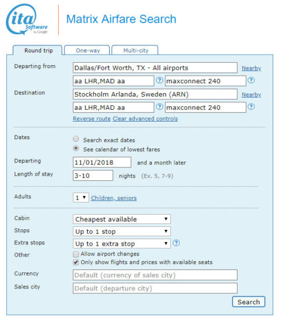The height and width of the screenshot is (320, 283).
Task: Open the Adults count dropdown
Action: pos(81,198)
